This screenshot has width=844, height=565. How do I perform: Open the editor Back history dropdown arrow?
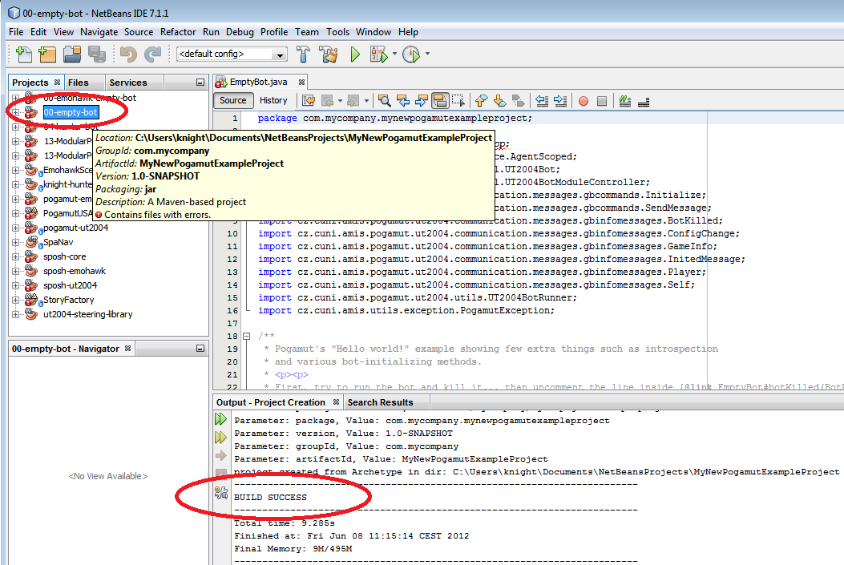(x=340, y=101)
